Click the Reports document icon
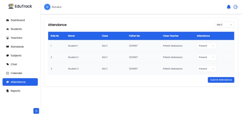Image resolution: width=242 pixels, height=115 pixels. click(8, 91)
